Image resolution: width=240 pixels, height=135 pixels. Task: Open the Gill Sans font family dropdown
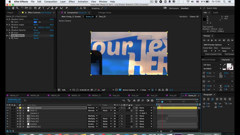tap(212, 65)
